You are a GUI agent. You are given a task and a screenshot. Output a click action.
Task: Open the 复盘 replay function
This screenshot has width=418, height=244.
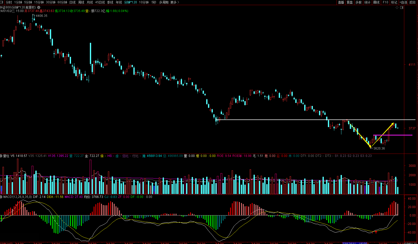point(350,2)
